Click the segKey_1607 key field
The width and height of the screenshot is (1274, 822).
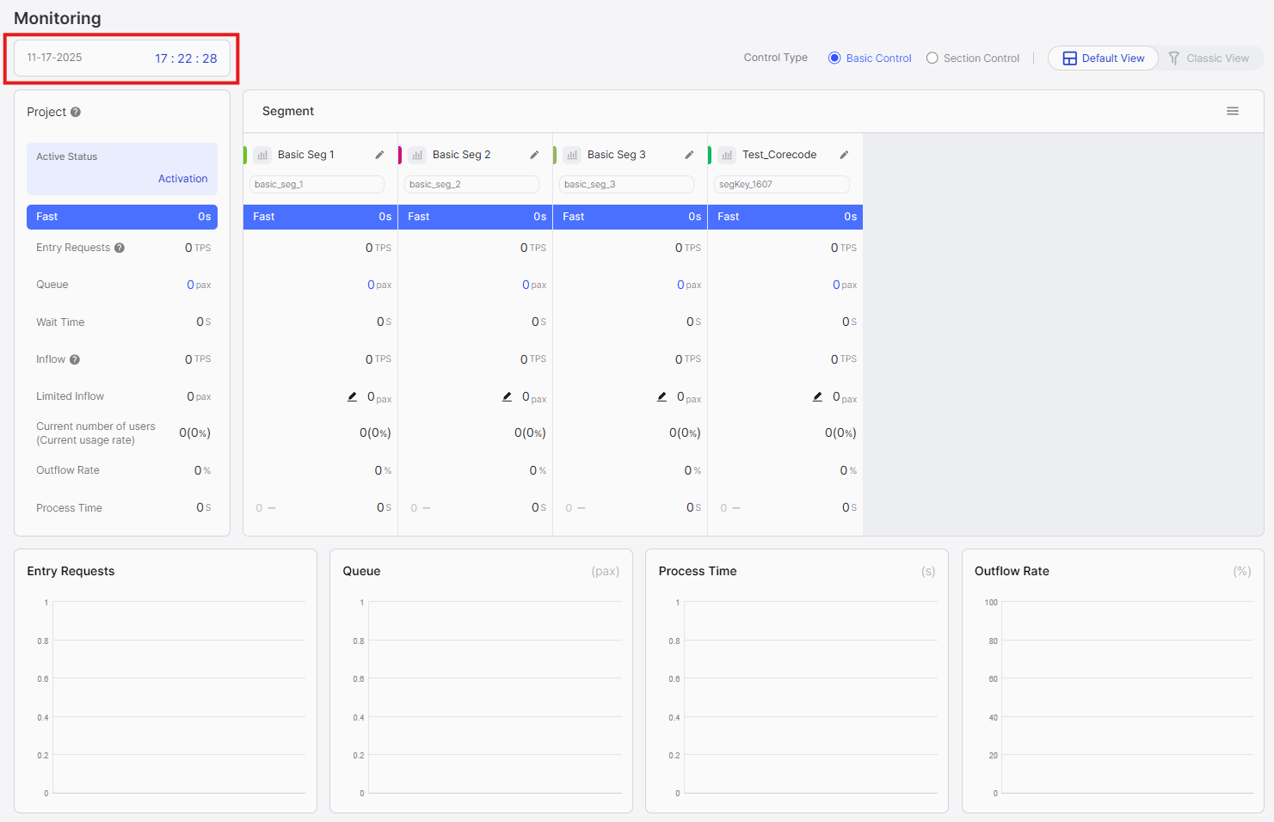[x=781, y=185]
